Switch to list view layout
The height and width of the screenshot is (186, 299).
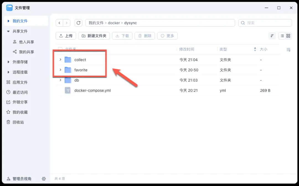[x=282, y=36]
